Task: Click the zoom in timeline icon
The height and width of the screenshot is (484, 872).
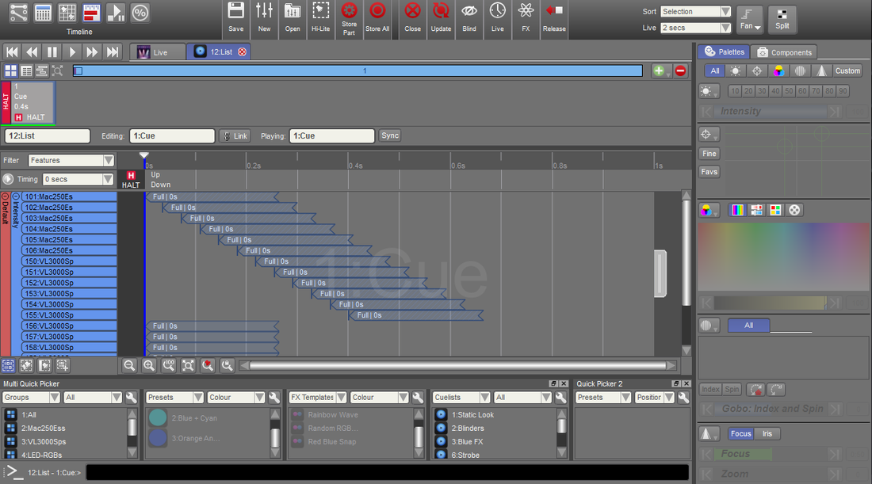Action: click(149, 366)
